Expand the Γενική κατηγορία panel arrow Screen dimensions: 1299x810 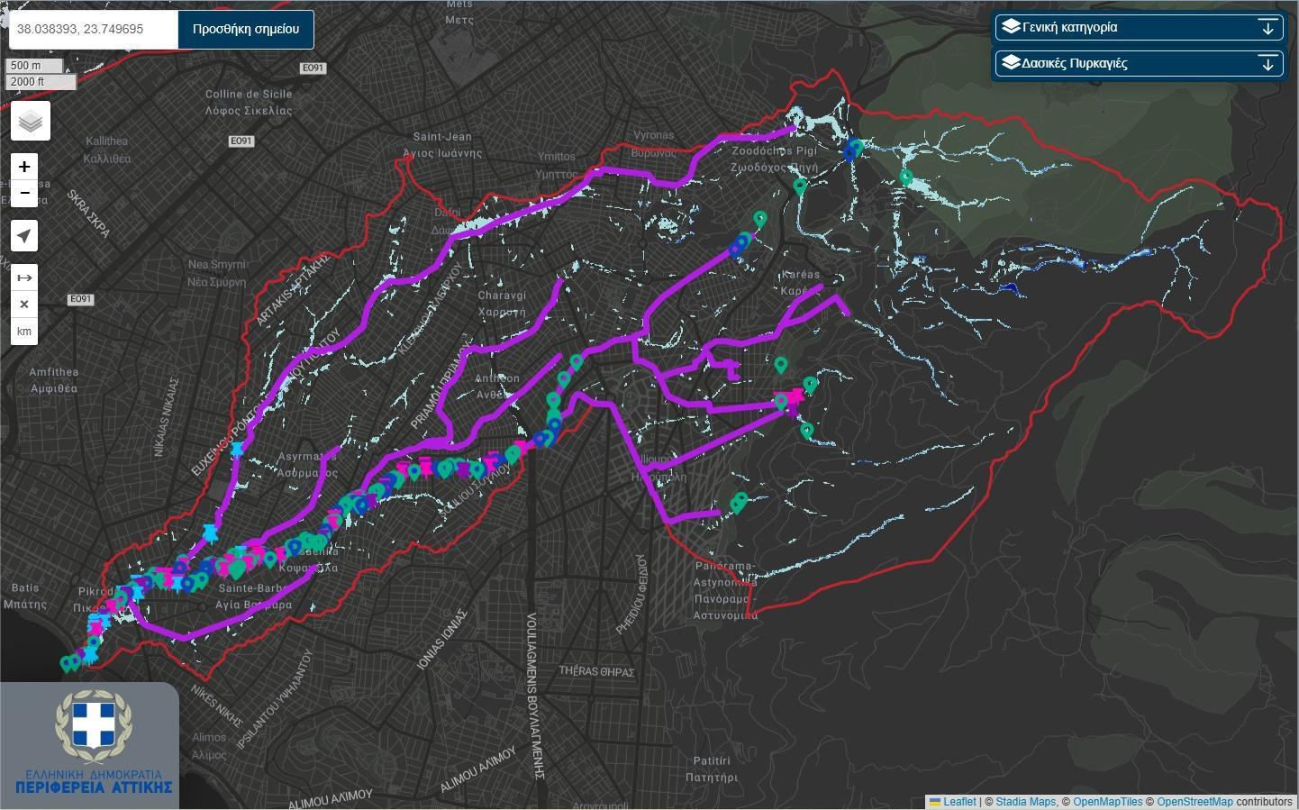tap(1267, 27)
